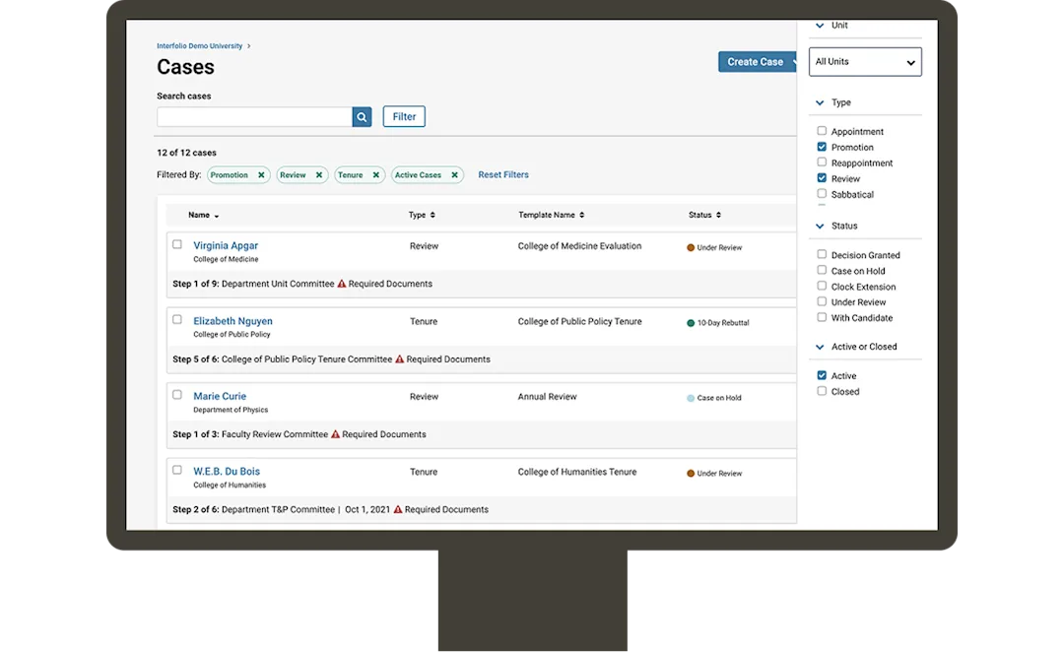
Task: Sort by Type column arrows
Action: tap(432, 215)
